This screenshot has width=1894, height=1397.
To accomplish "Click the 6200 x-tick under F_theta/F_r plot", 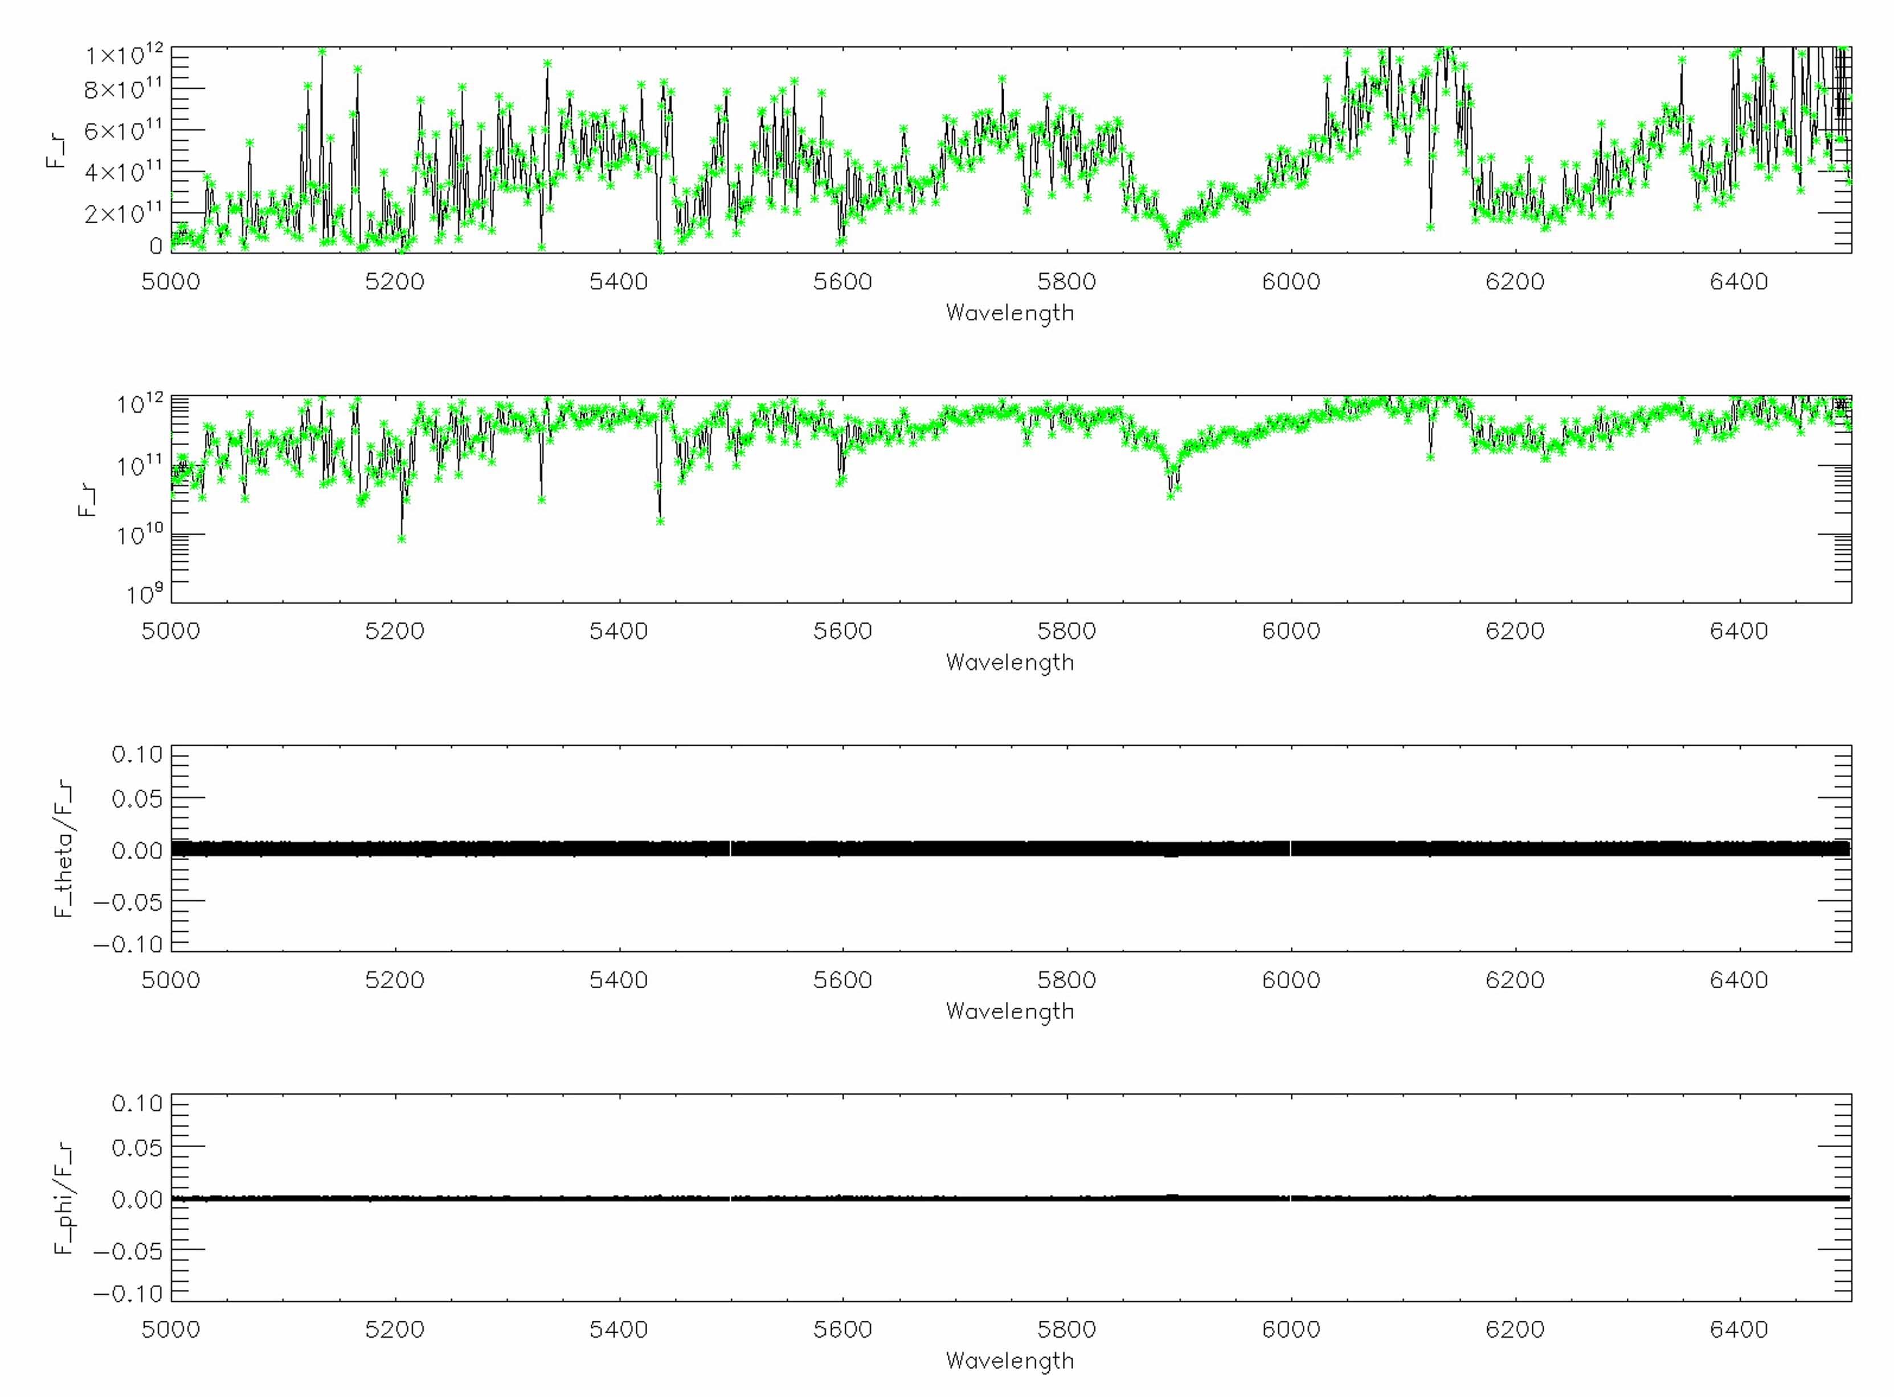I will (1515, 980).
